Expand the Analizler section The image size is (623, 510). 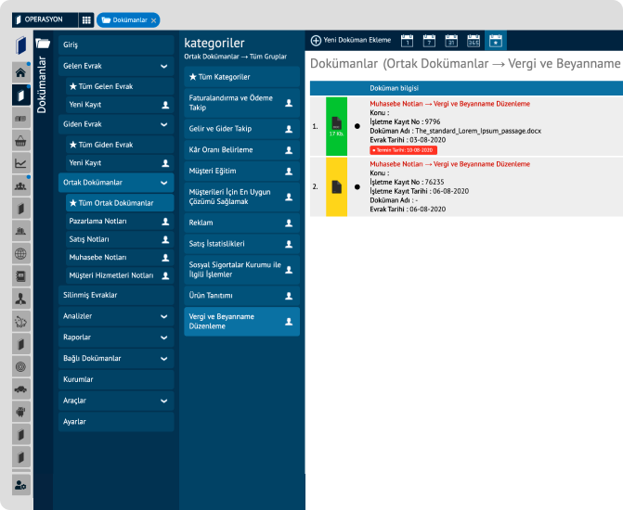(163, 317)
